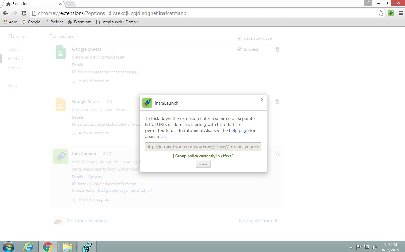Open the Policies bookmark
The image size is (405, 252).
(54, 22)
